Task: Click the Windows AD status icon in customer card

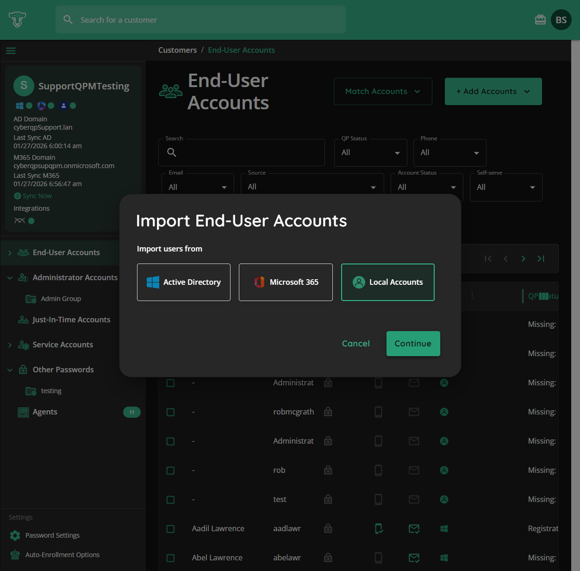Action: tap(19, 106)
